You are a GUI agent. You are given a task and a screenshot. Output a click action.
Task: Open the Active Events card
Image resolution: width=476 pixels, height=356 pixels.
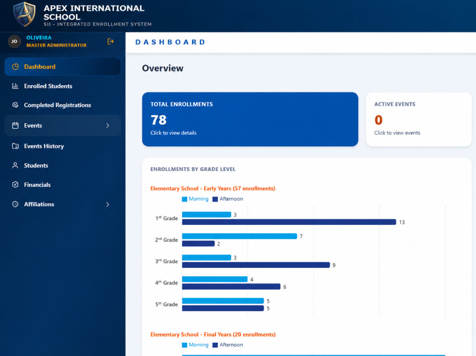point(418,119)
